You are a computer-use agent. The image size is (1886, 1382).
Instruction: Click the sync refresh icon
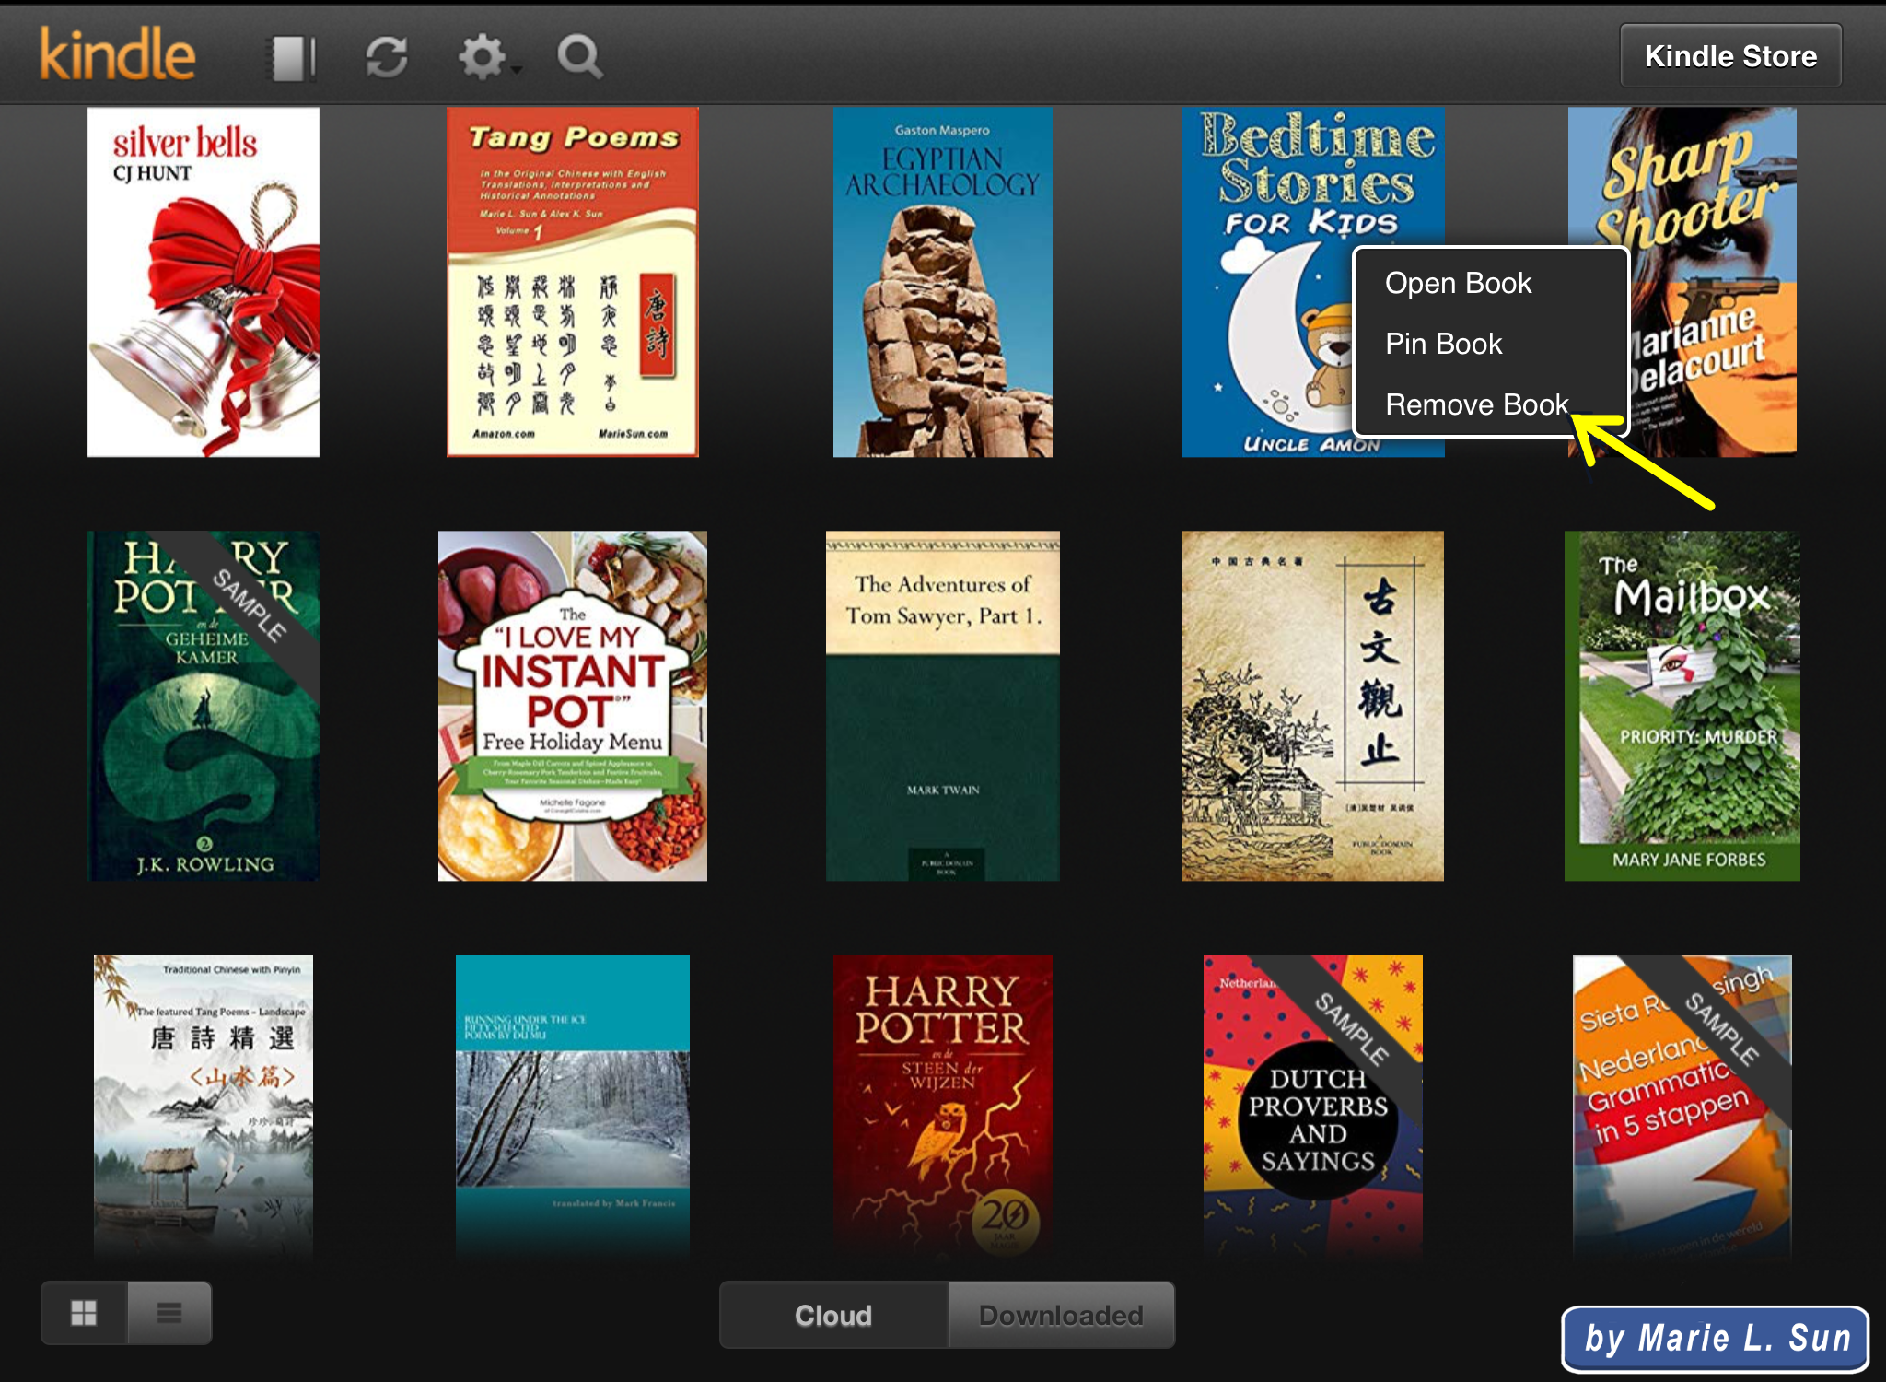(387, 57)
